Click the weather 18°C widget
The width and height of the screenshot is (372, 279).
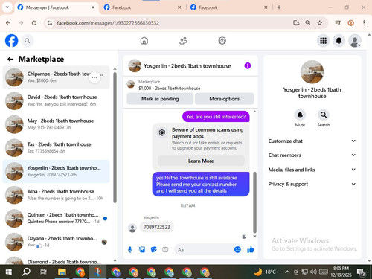(x=265, y=272)
